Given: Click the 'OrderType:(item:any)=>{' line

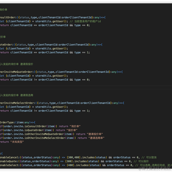Looking at the screenshot, I should pyautogui.click(x=18, y=123).
